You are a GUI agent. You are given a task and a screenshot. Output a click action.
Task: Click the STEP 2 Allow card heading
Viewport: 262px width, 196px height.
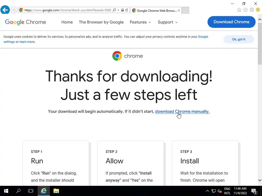[114, 161]
